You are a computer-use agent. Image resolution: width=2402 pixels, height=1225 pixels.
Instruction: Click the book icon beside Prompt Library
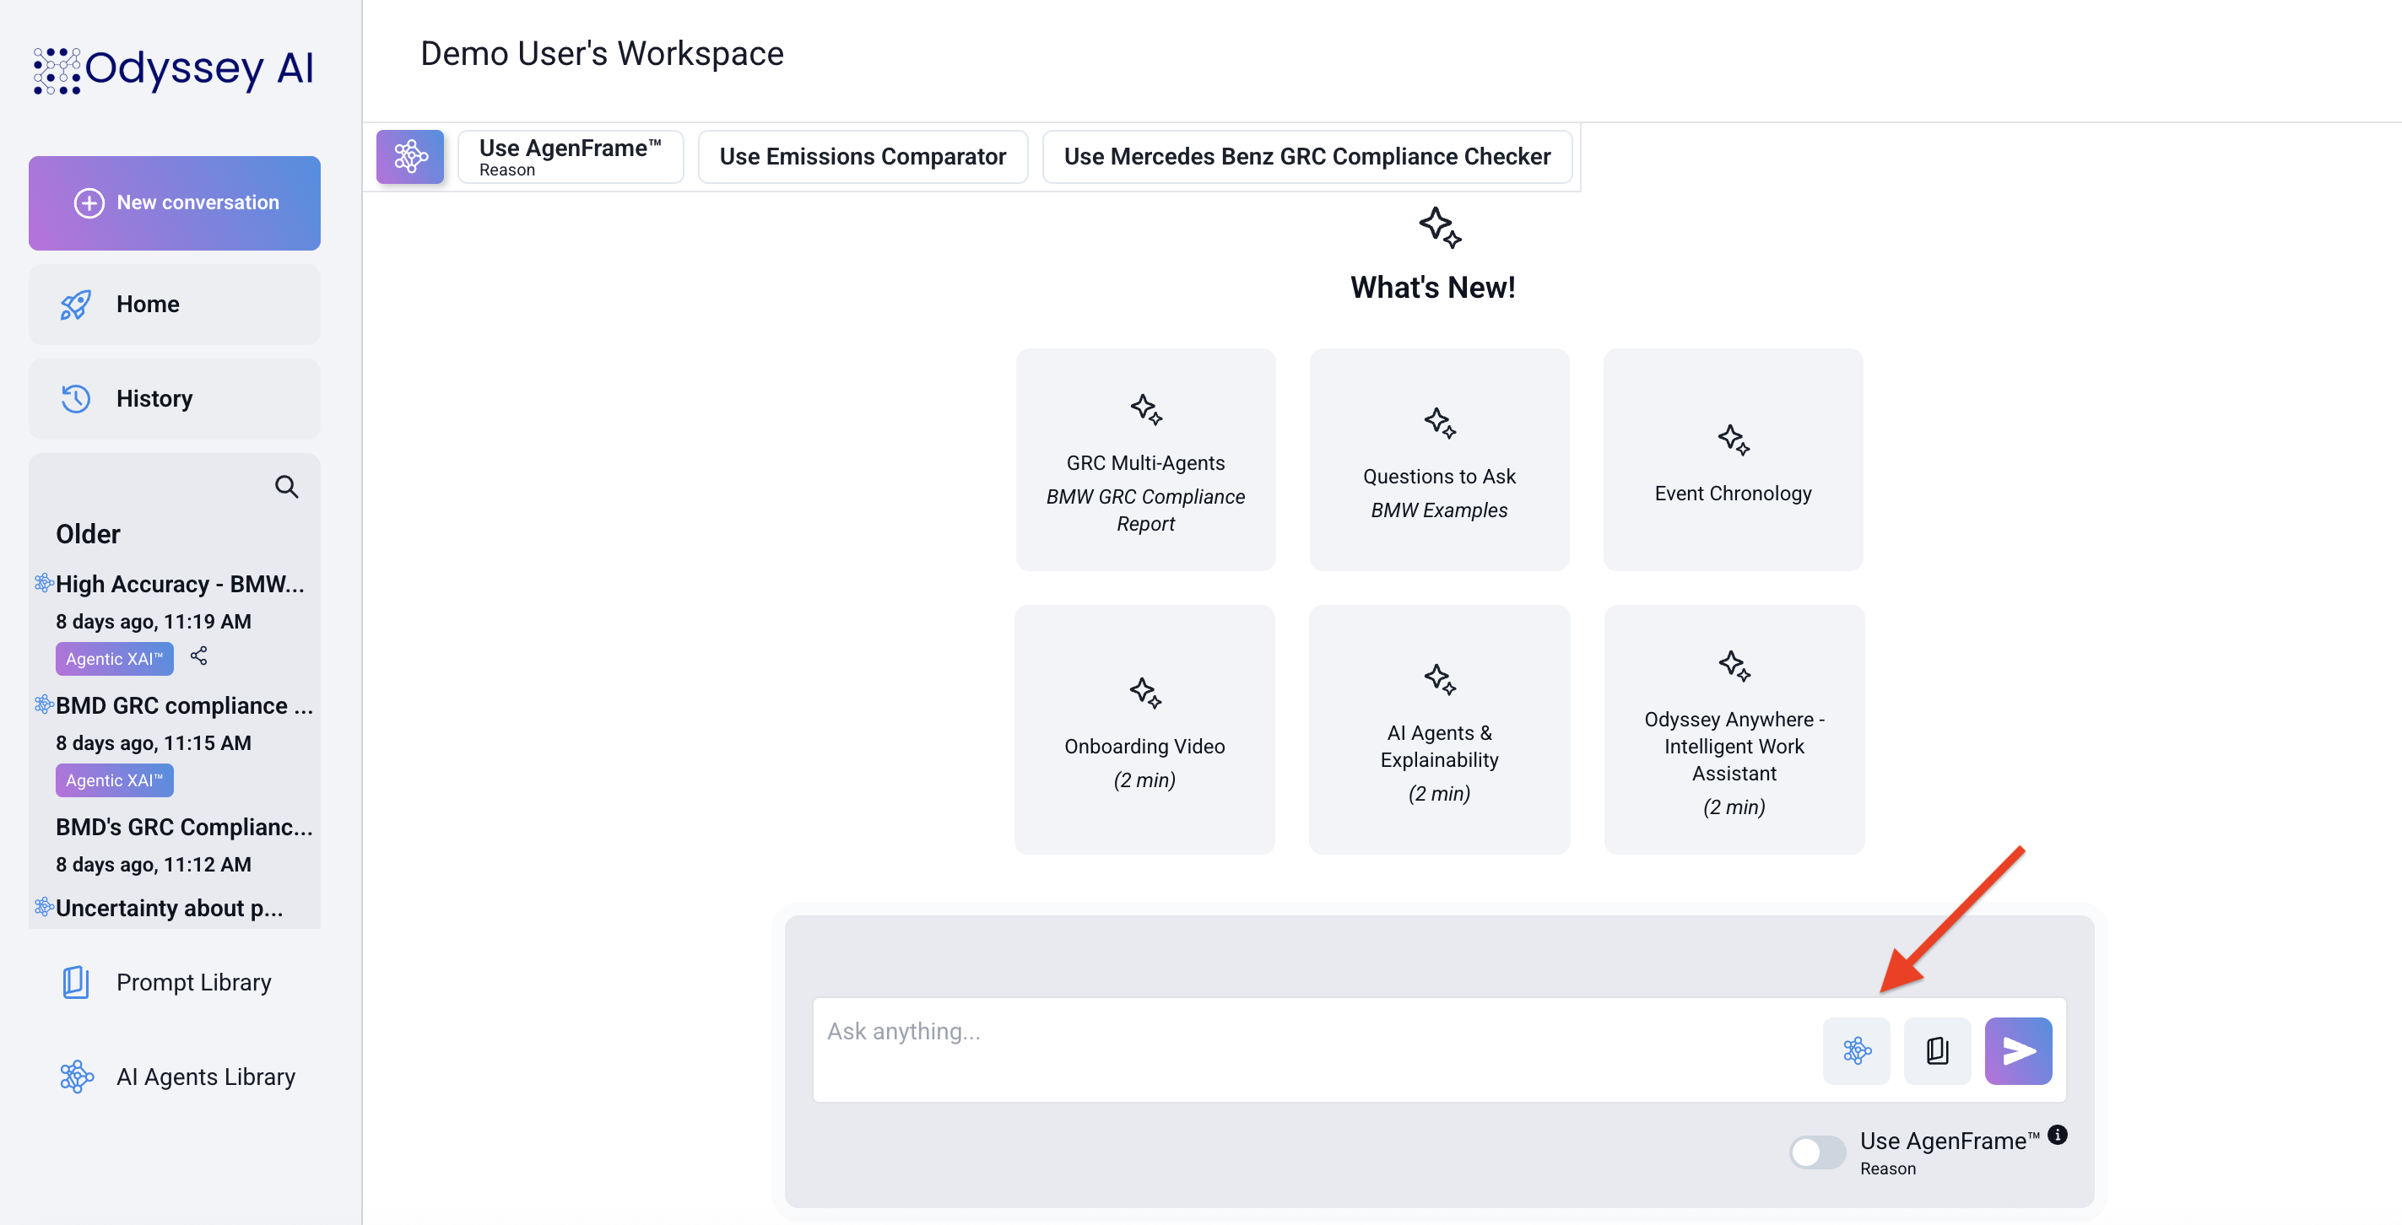[75, 983]
